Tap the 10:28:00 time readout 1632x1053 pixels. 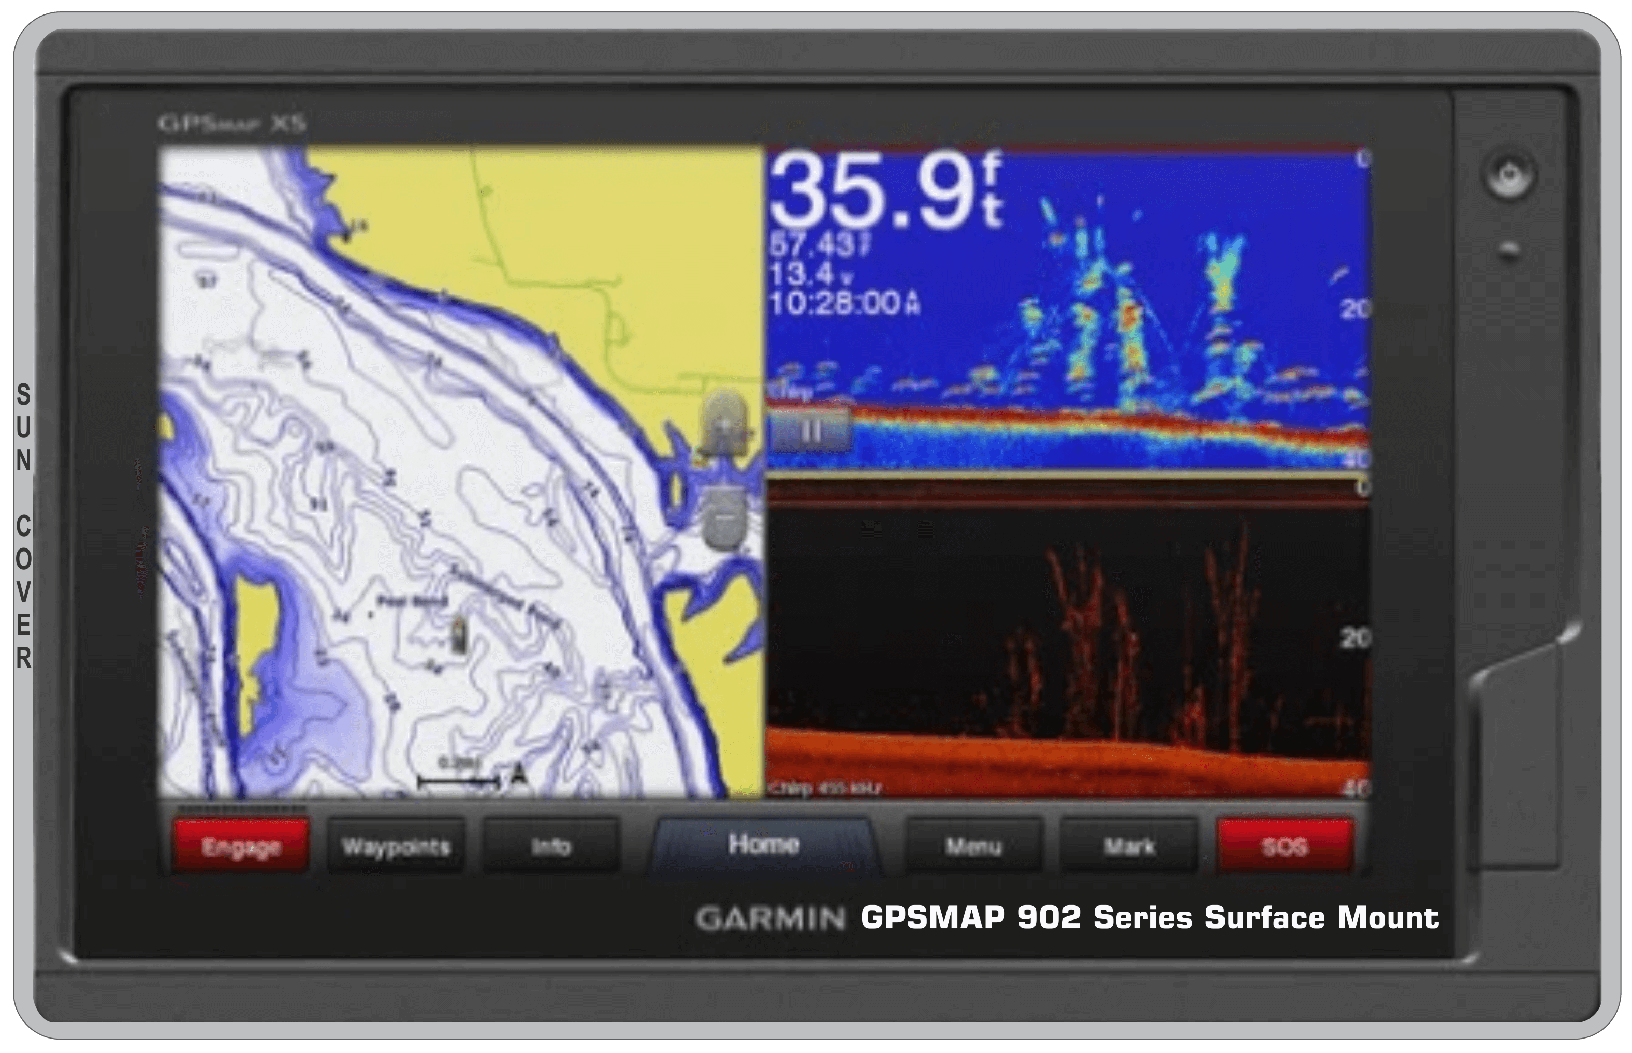(x=846, y=303)
